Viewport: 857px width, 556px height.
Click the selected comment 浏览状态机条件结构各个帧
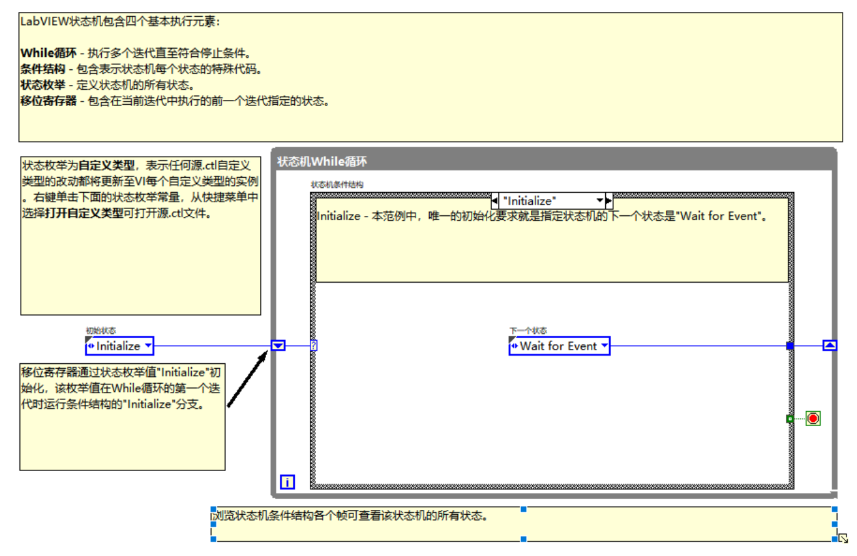(523, 524)
